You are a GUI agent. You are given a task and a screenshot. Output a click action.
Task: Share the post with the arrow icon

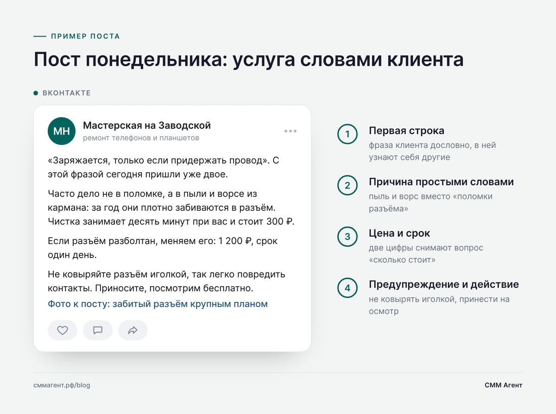[x=133, y=330]
